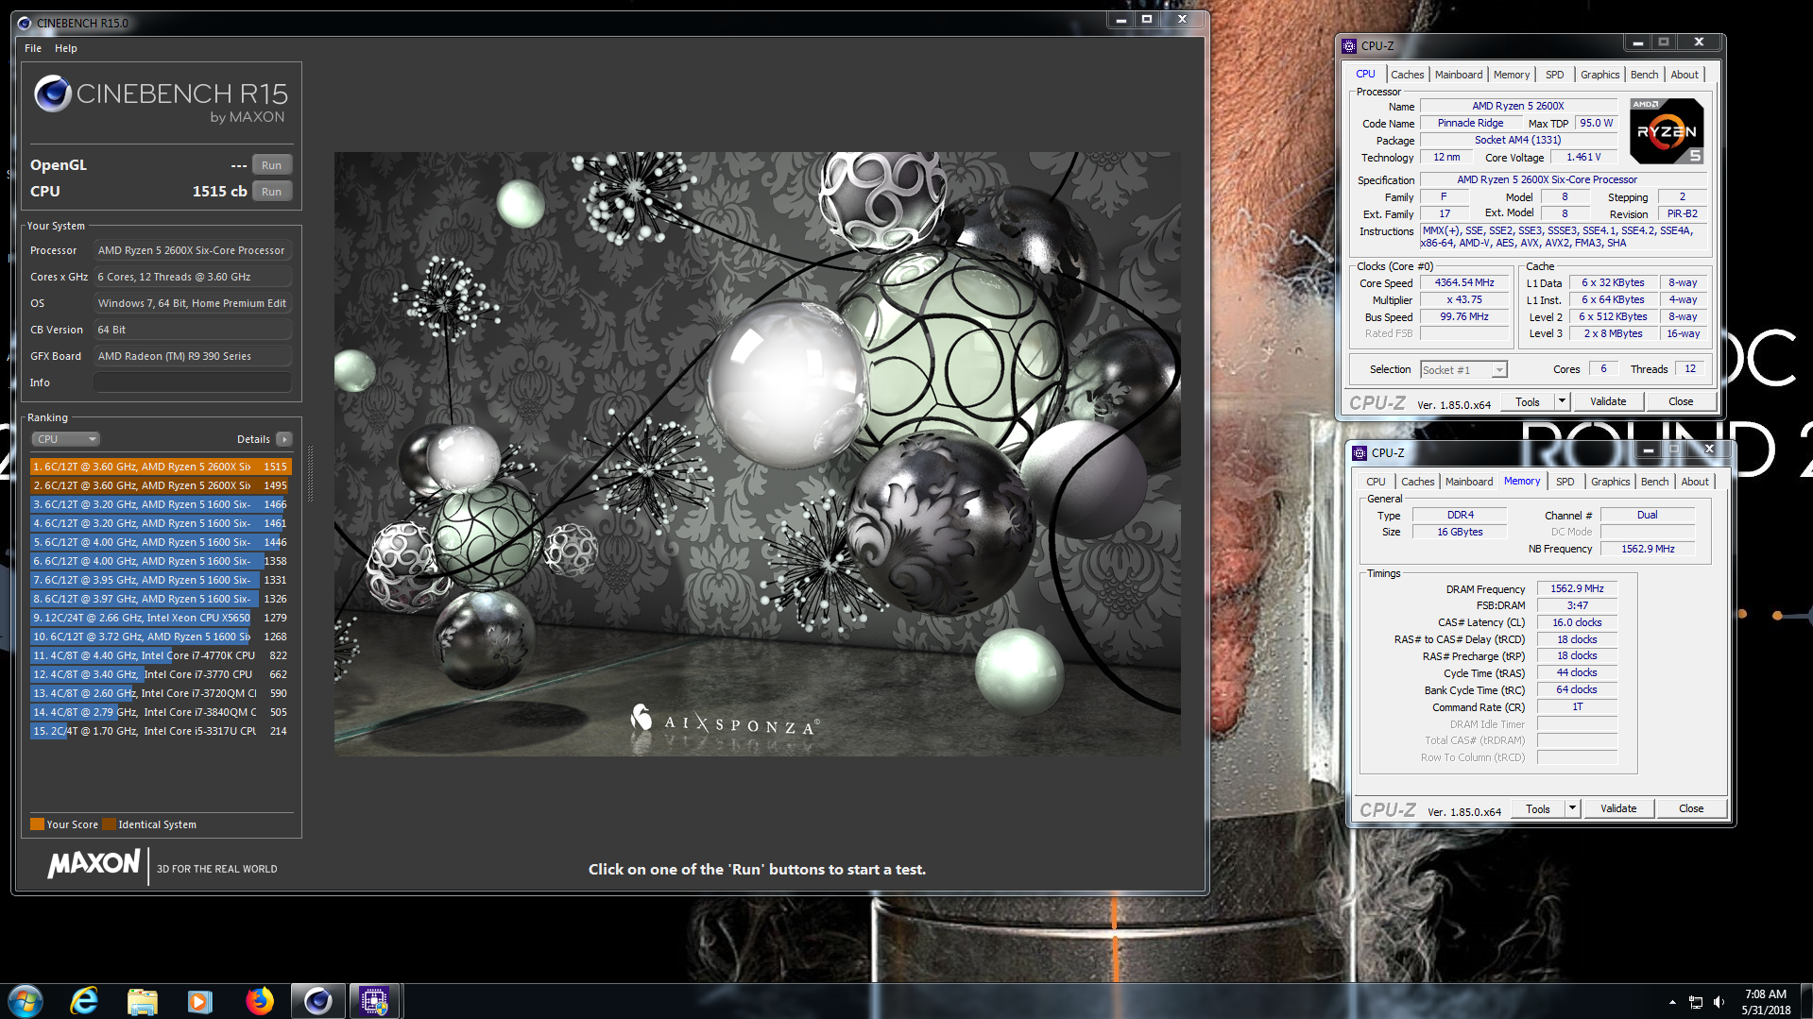Select ranking row 9 Intel Xeon X5650
The width and height of the screenshot is (1813, 1019).
[x=161, y=618]
